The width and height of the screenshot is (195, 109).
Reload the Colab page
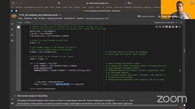coord(131,3)
